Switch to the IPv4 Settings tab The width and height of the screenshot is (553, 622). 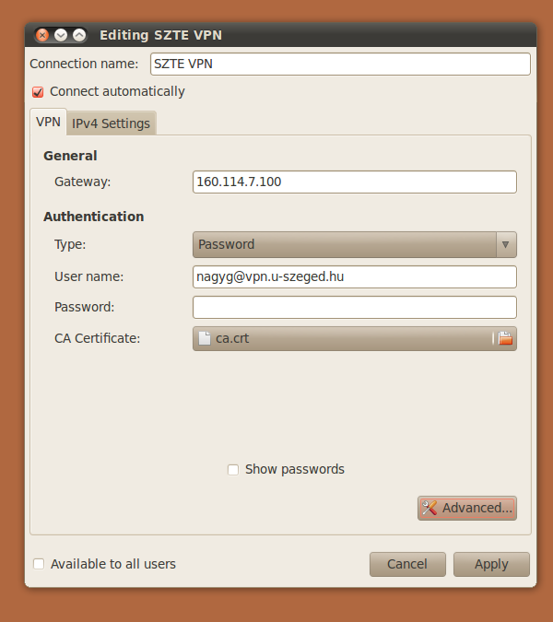click(x=112, y=123)
